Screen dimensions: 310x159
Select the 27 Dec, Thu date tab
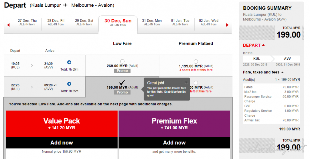[27, 22]
